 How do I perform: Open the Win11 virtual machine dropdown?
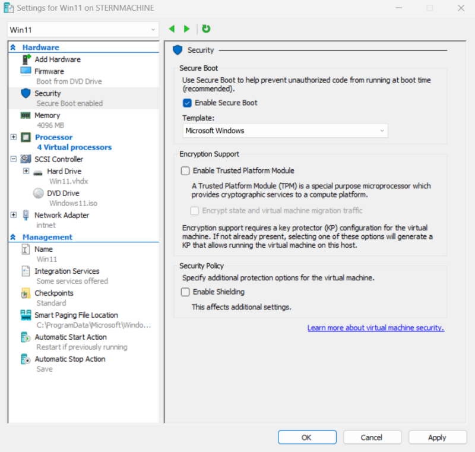(83, 30)
